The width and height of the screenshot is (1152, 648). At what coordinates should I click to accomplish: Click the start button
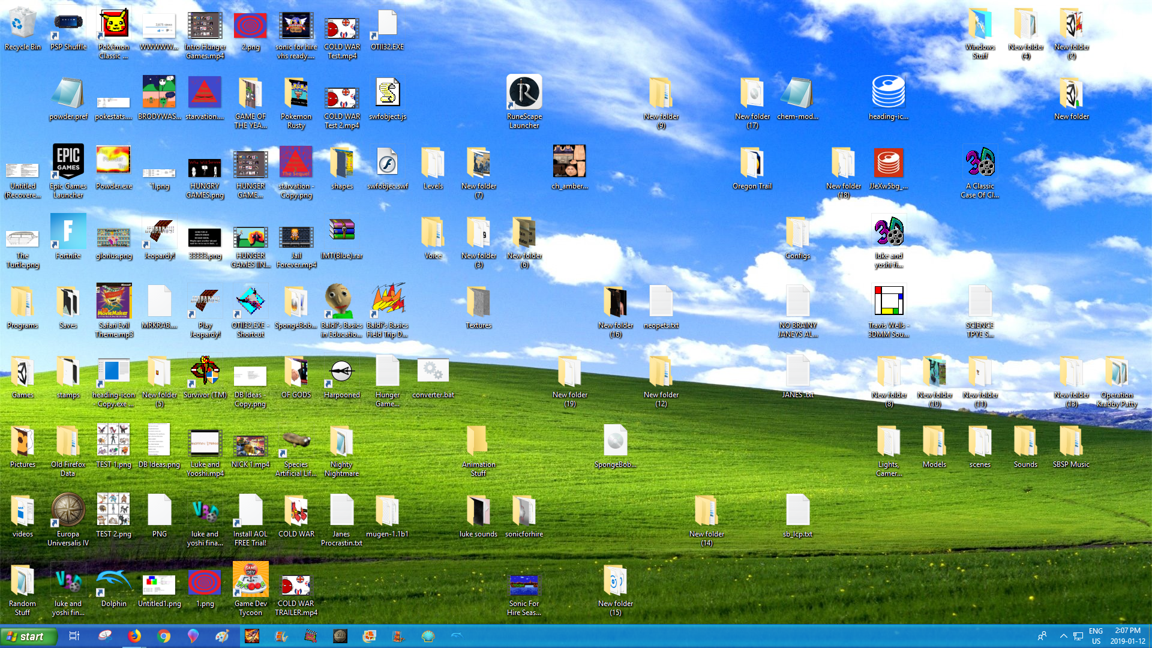28,636
